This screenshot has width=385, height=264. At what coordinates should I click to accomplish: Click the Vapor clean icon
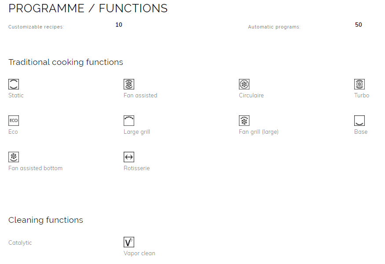coord(129,242)
